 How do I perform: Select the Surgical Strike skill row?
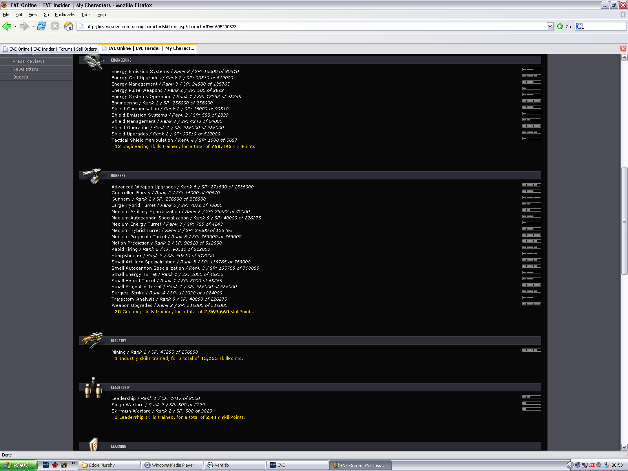167,293
